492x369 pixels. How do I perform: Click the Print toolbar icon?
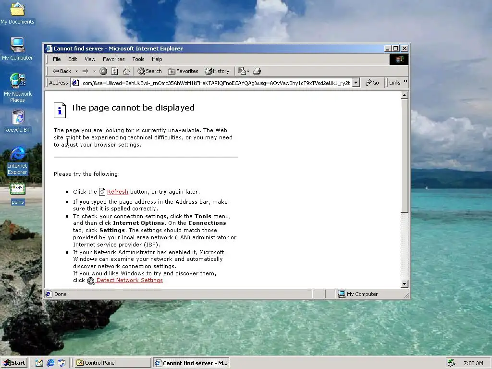(257, 71)
